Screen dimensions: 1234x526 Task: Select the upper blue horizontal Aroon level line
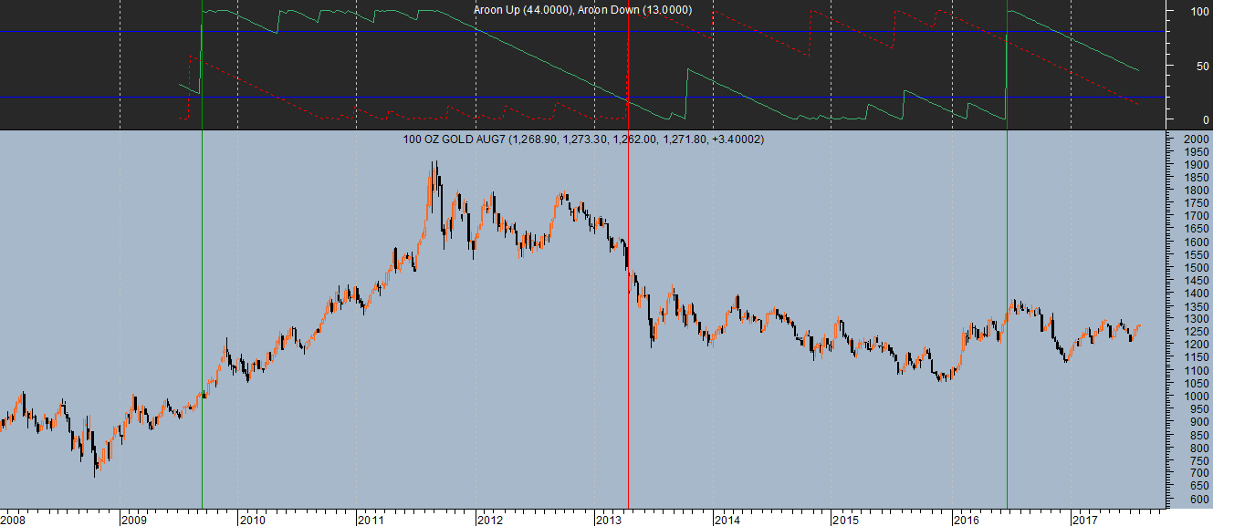point(582,32)
